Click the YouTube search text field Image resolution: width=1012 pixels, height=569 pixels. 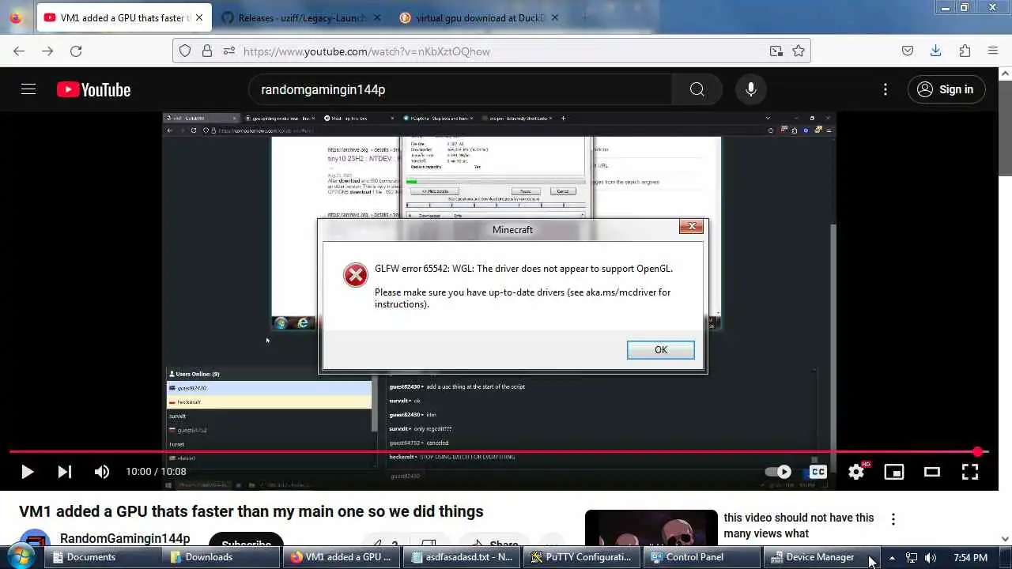(460, 89)
